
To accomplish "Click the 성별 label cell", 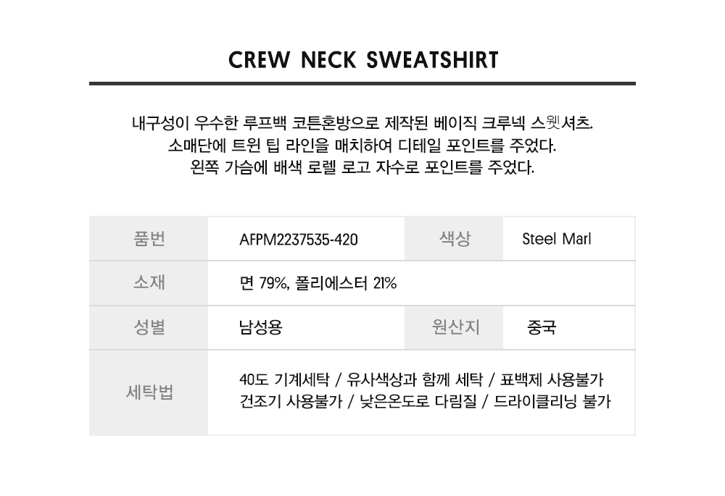I will point(149,327).
